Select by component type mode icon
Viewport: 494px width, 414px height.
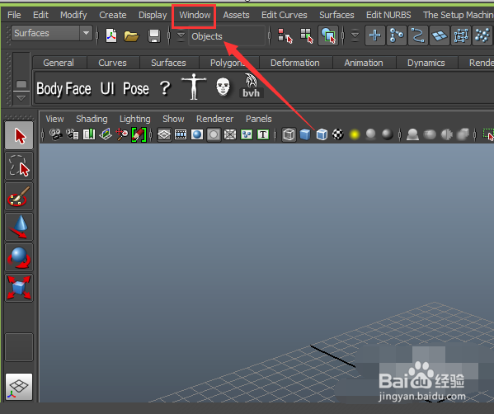pyautogui.click(x=328, y=35)
